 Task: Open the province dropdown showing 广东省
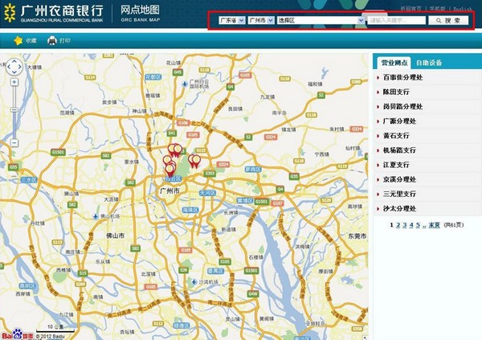coord(232,20)
